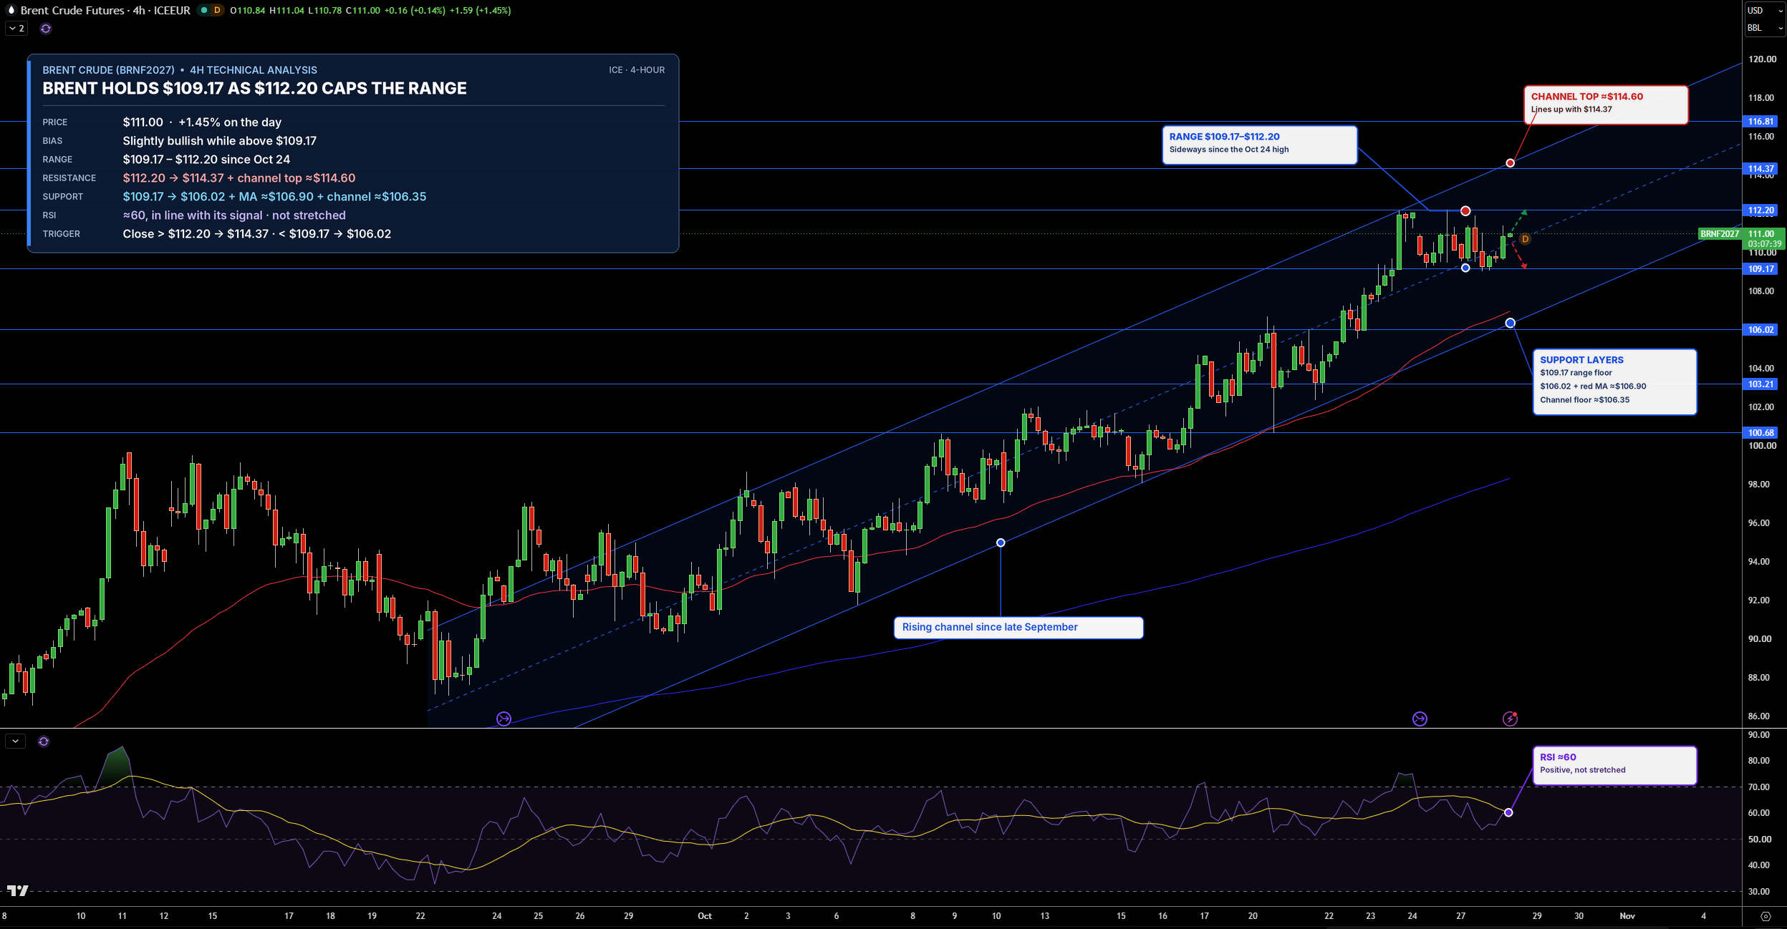Screen dimensions: 1787x929
Task: Click the BRNF2027 current price tag
Action: tap(1720, 234)
